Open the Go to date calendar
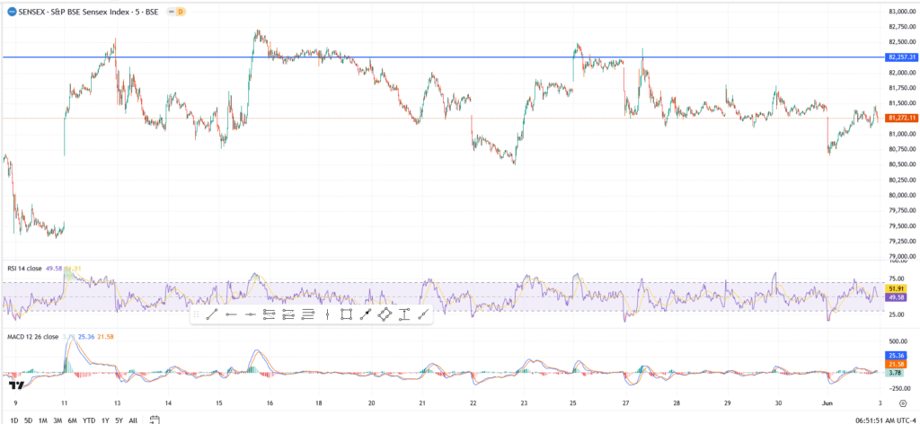 pyautogui.click(x=155, y=419)
